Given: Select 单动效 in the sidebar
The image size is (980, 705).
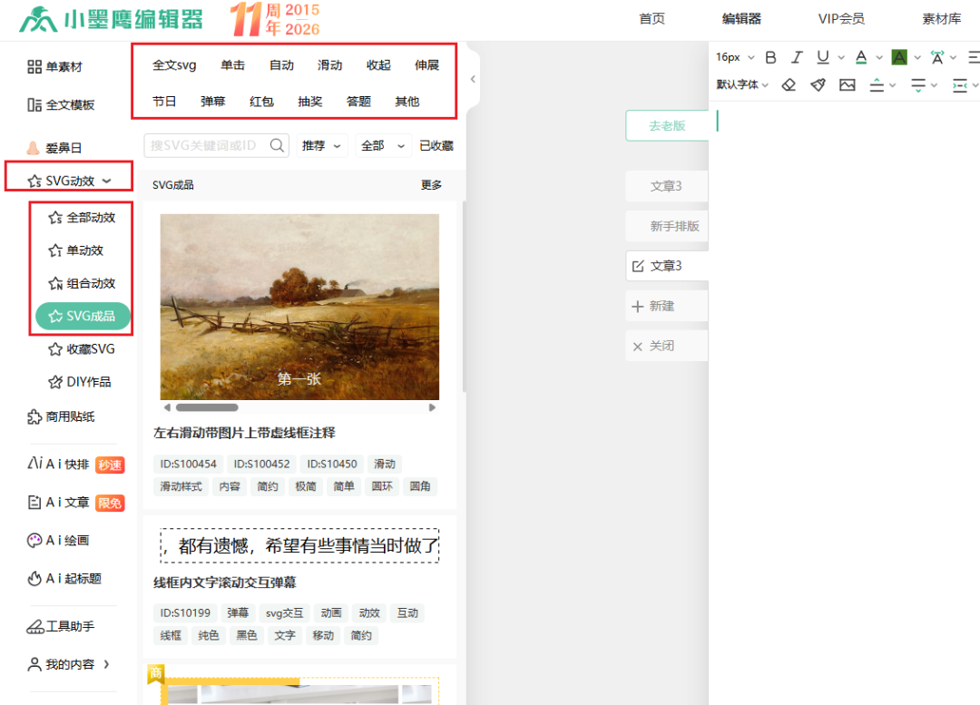Looking at the screenshot, I should 76,250.
